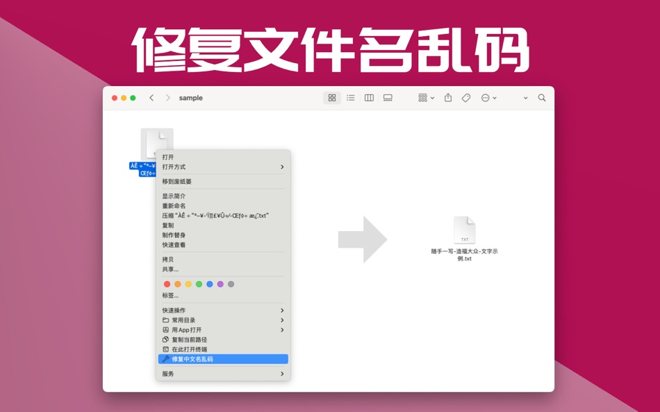Image resolution: width=660 pixels, height=412 pixels.
Task: Expand the 快速操作 submenu
Action: pos(223,310)
